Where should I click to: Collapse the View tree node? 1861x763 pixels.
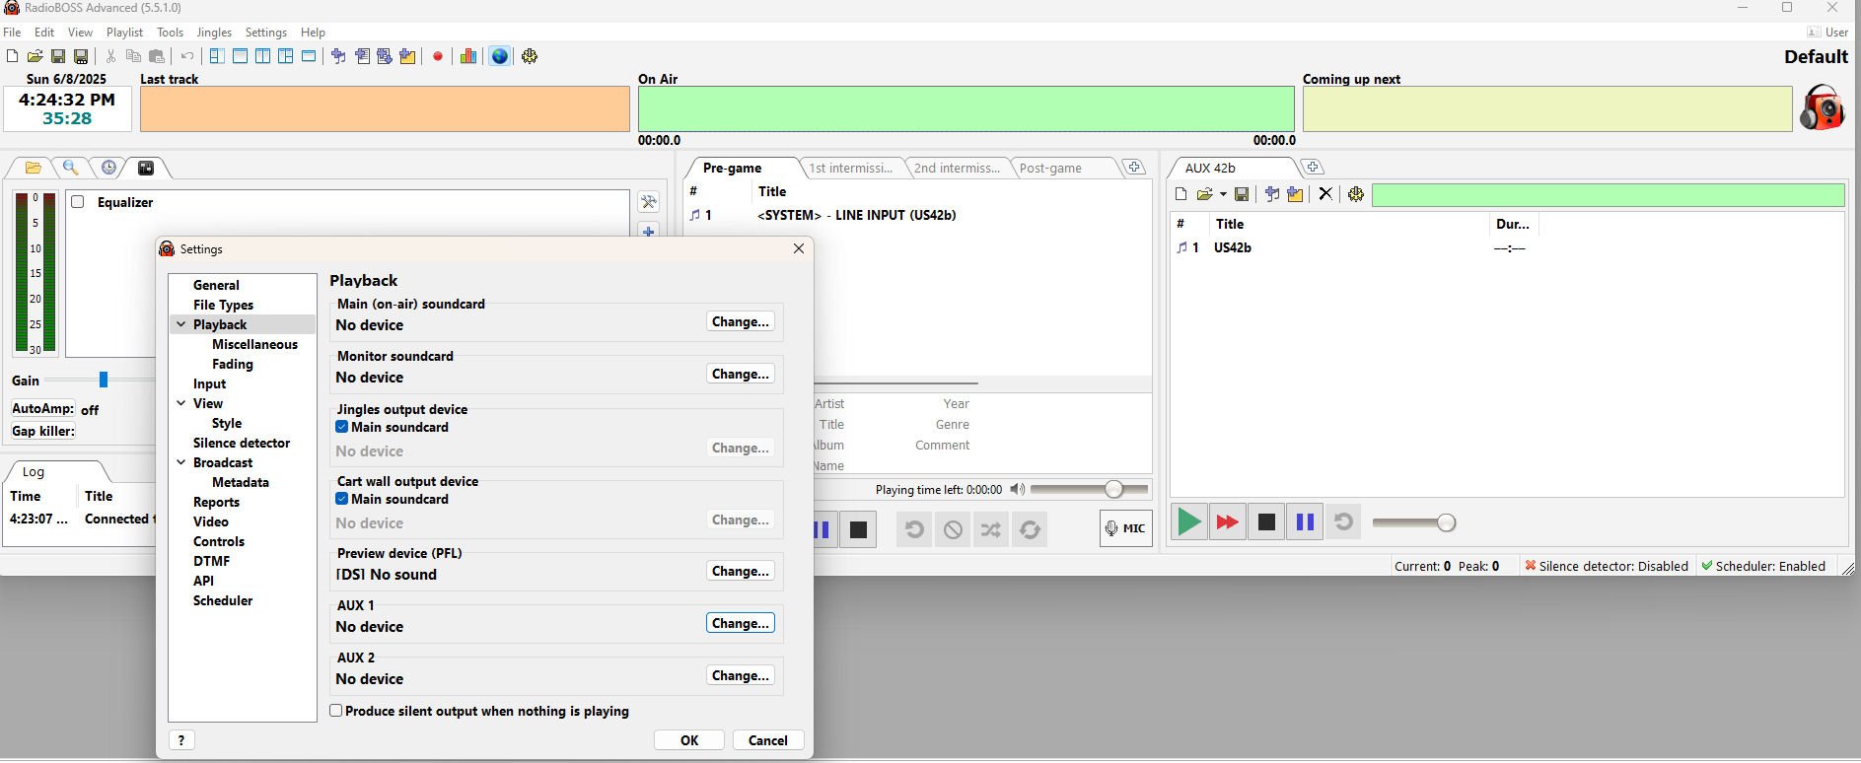[181, 403]
